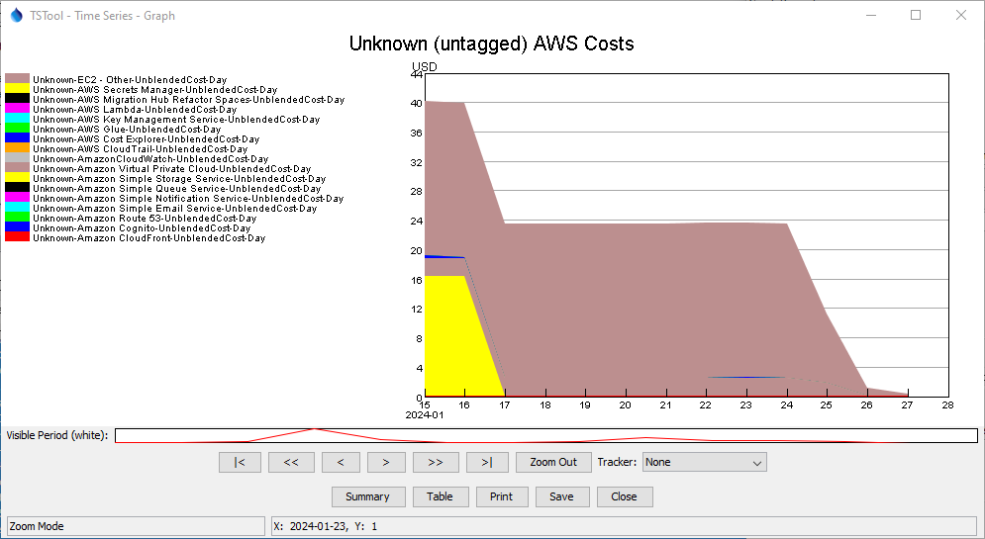Screen dimensions: 985x539
Task: Click the Simple Email Service cyan swatch
Action: [x=18, y=208]
